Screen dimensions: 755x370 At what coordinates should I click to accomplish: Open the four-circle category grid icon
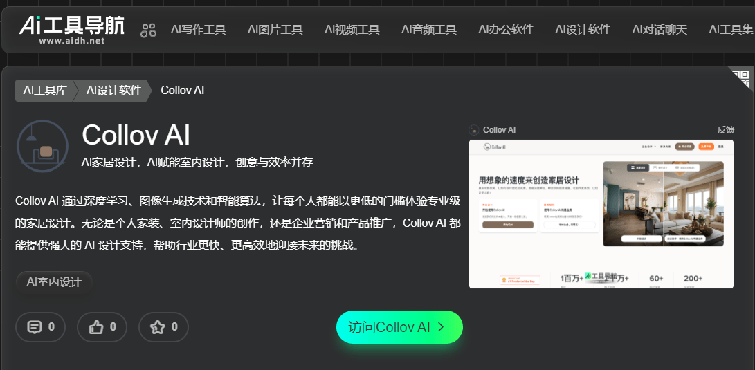[149, 30]
